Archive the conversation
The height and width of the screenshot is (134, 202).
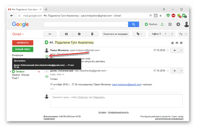(x=66, y=34)
